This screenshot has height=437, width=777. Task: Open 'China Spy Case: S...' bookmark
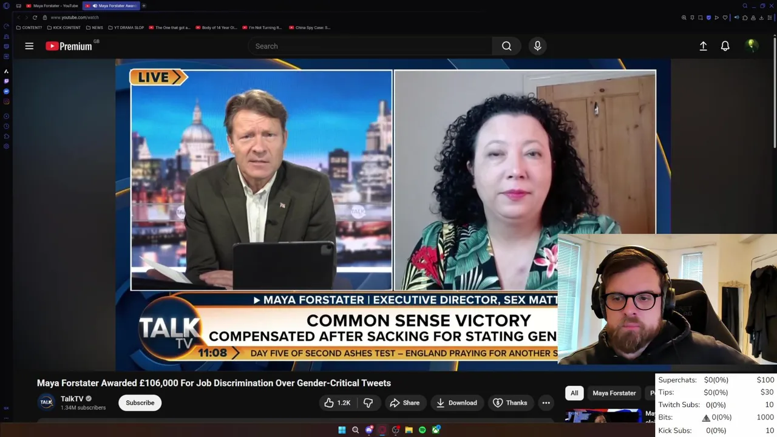[310, 27]
